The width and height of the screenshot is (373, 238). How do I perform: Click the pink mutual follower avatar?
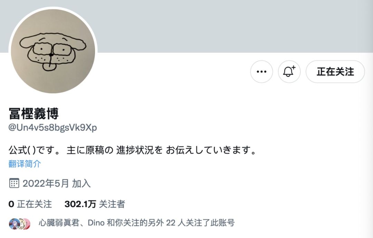(x=27, y=224)
